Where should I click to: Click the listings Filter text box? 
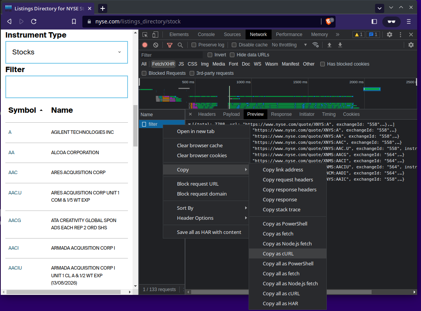(67, 87)
